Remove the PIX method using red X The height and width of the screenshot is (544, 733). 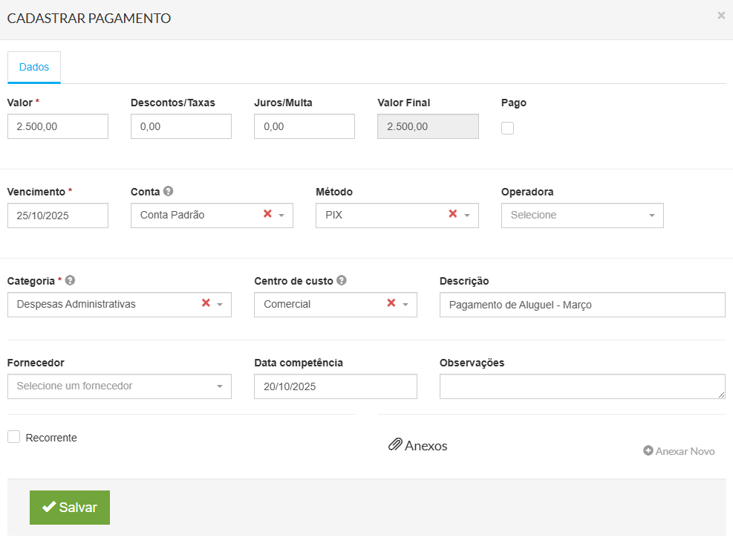[452, 214]
